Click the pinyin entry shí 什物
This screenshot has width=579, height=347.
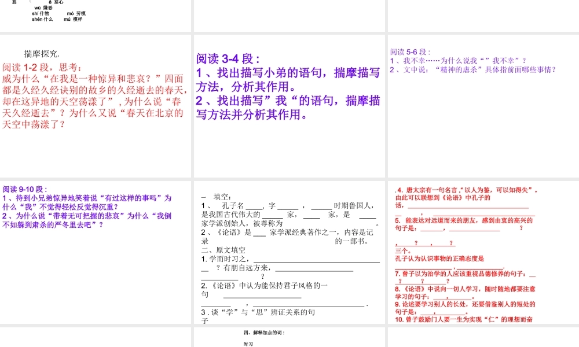41,13
